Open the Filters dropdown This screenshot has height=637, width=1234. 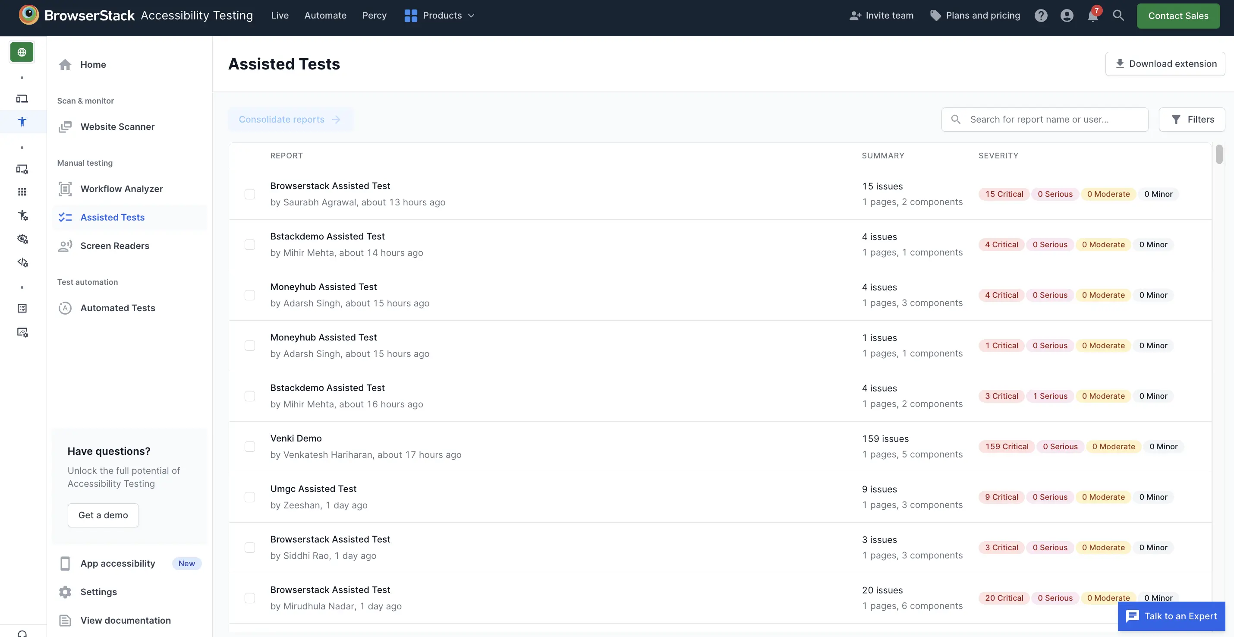tap(1192, 119)
